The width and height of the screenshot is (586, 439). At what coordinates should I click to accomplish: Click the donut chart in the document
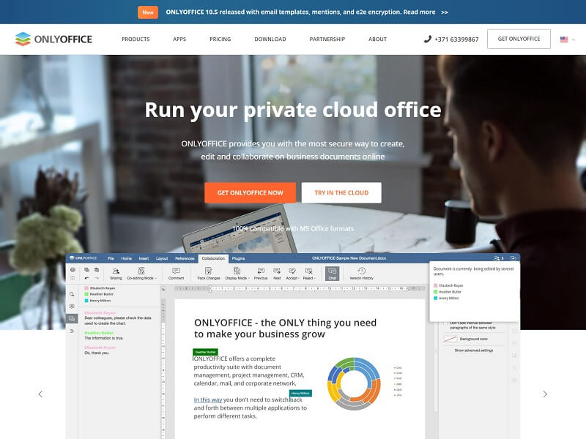[x=354, y=383]
